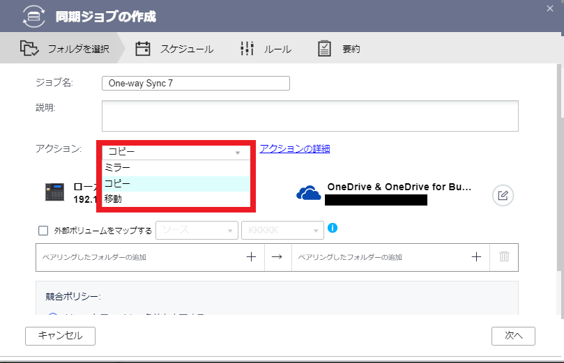Open the アクションの詳細 link
Image resolution: width=564 pixels, height=363 pixels.
click(295, 149)
